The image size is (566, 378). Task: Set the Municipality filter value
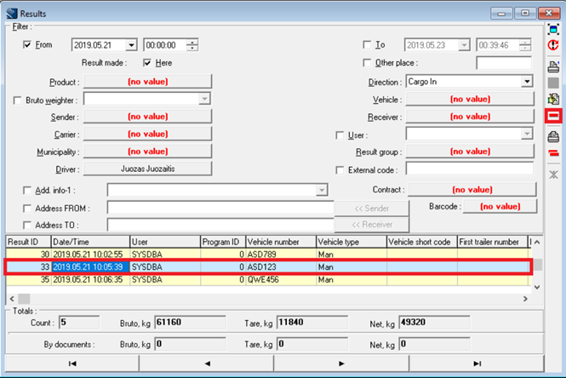[147, 152]
